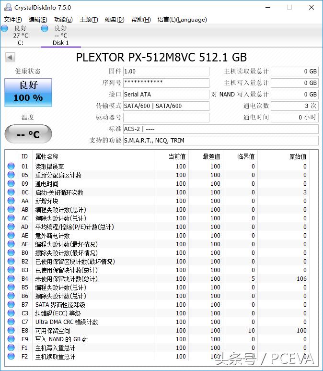Click the masked 序列号 serial number field
Viewport: 323px width, 371px height.
pos(166,83)
